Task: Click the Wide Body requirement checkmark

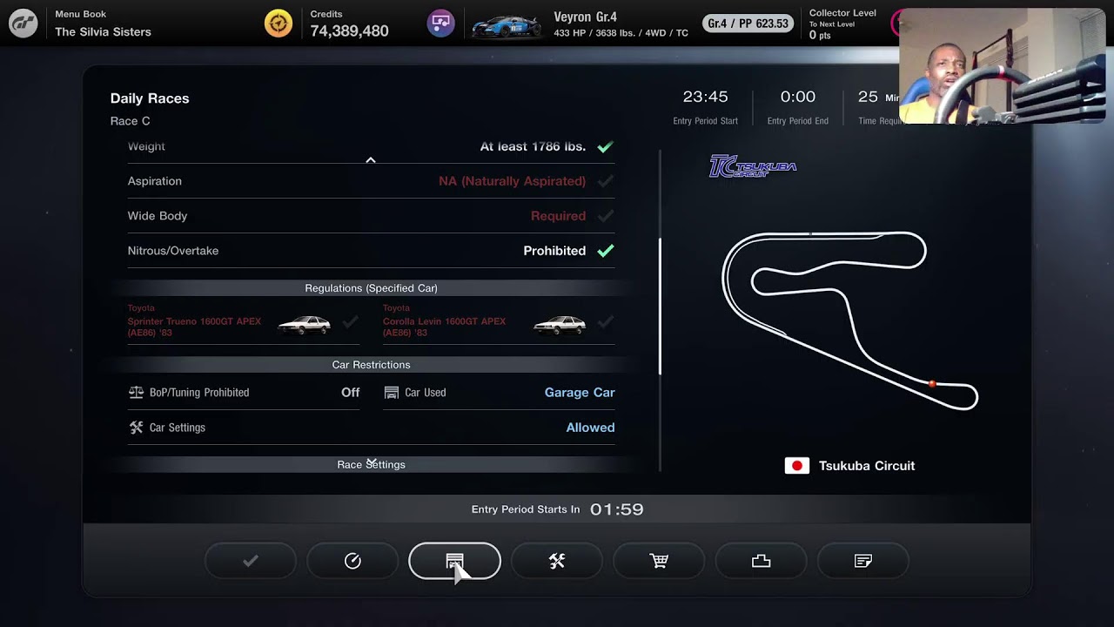Action: click(x=605, y=216)
